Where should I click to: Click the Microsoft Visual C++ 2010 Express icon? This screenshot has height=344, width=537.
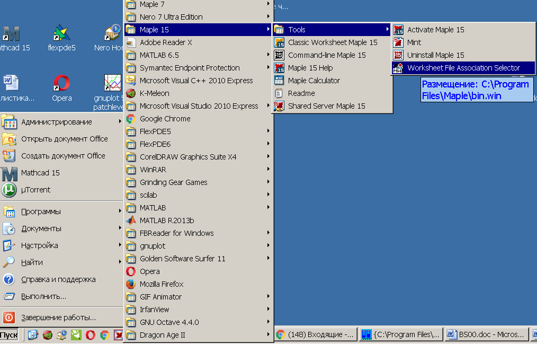(x=131, y=81)
